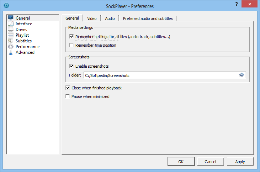Click the Interface category icon
The image size is (260, 172).
tap(11, 24)
